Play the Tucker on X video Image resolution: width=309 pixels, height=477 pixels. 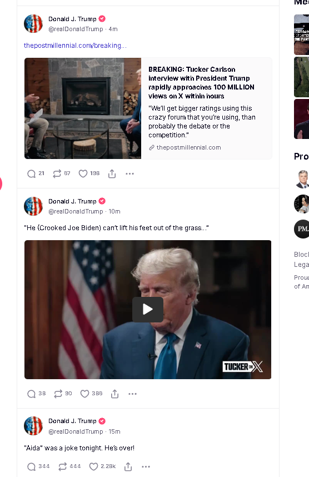tap(148, 309)
